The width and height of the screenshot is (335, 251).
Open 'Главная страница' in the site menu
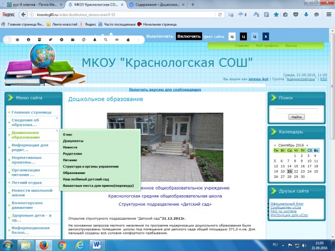pyautogui.click(x=31, y=112)
